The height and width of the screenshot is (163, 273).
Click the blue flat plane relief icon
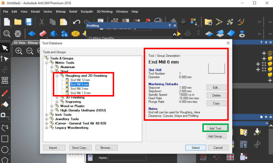tap(32, 34)
